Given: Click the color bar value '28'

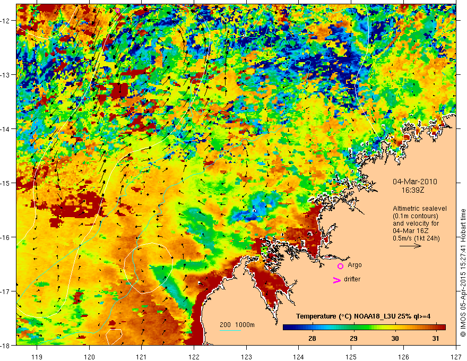Looking at the screenshot, I should pyautogui.click(x=312, y=339).
